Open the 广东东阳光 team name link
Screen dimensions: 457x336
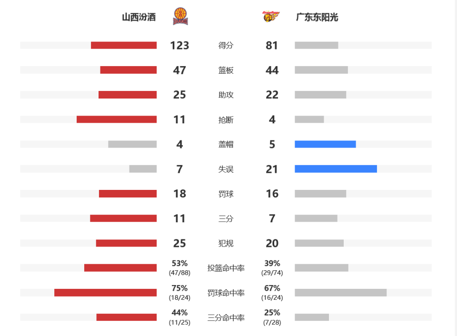tap(317, 17)
